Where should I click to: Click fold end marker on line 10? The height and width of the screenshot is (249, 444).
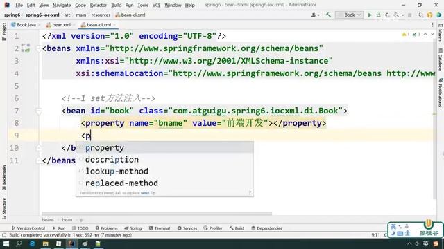tap(39, 148)
